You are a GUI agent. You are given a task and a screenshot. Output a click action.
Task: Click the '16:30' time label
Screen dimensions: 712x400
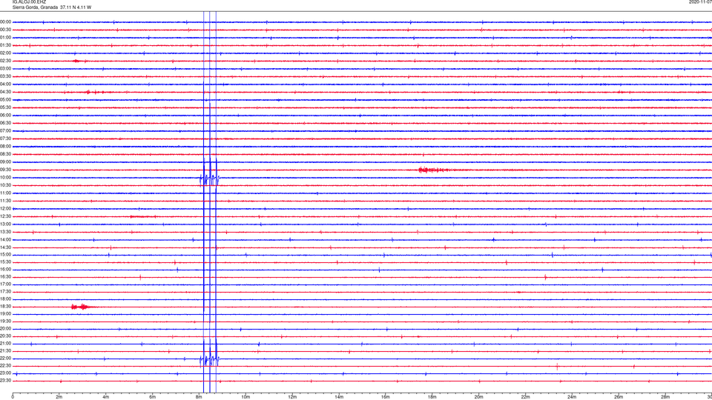tap(5, 276)
